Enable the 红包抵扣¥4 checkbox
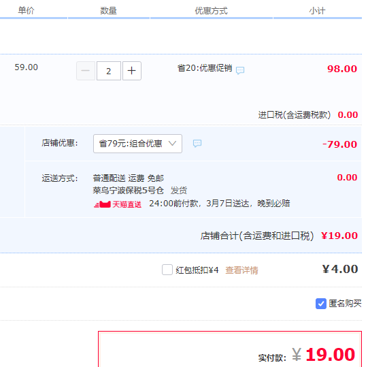The width and height of the screenshot is (368, 367). pyautogui.click(x=167, y=270)
